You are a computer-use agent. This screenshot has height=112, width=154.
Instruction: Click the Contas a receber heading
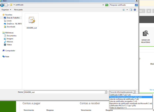point(90,103)
